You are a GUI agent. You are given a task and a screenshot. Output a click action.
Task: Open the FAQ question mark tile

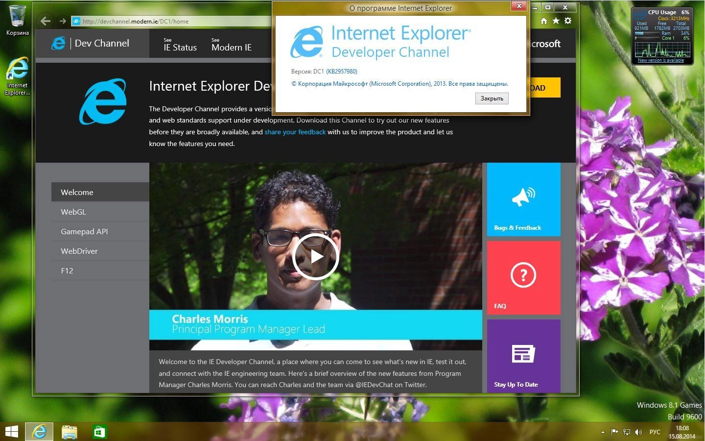pos(523,277)
